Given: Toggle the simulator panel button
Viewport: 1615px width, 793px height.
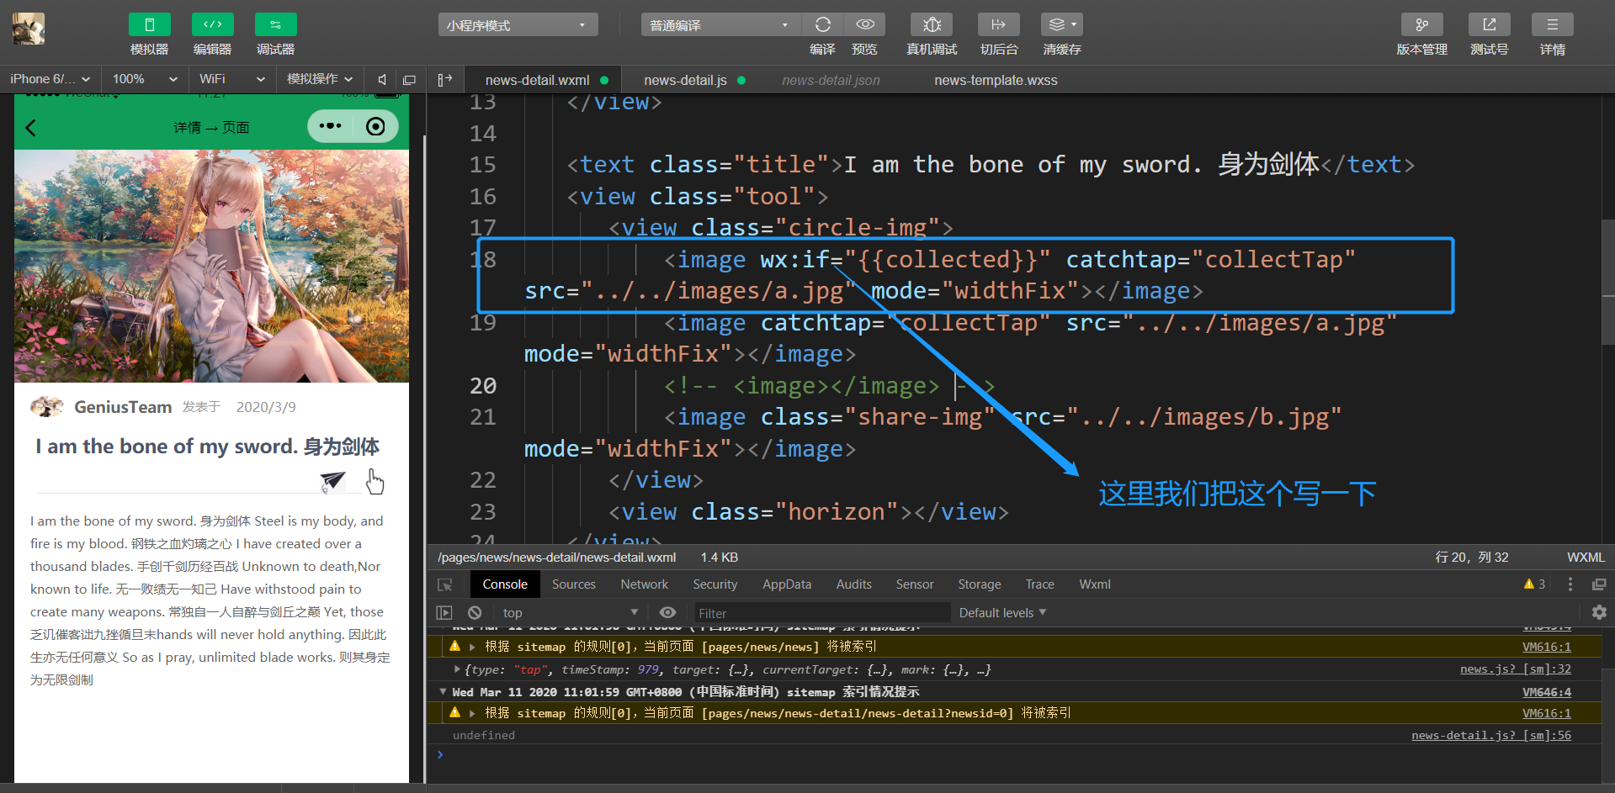Looking at the screenshot, I should coord(149,25).
